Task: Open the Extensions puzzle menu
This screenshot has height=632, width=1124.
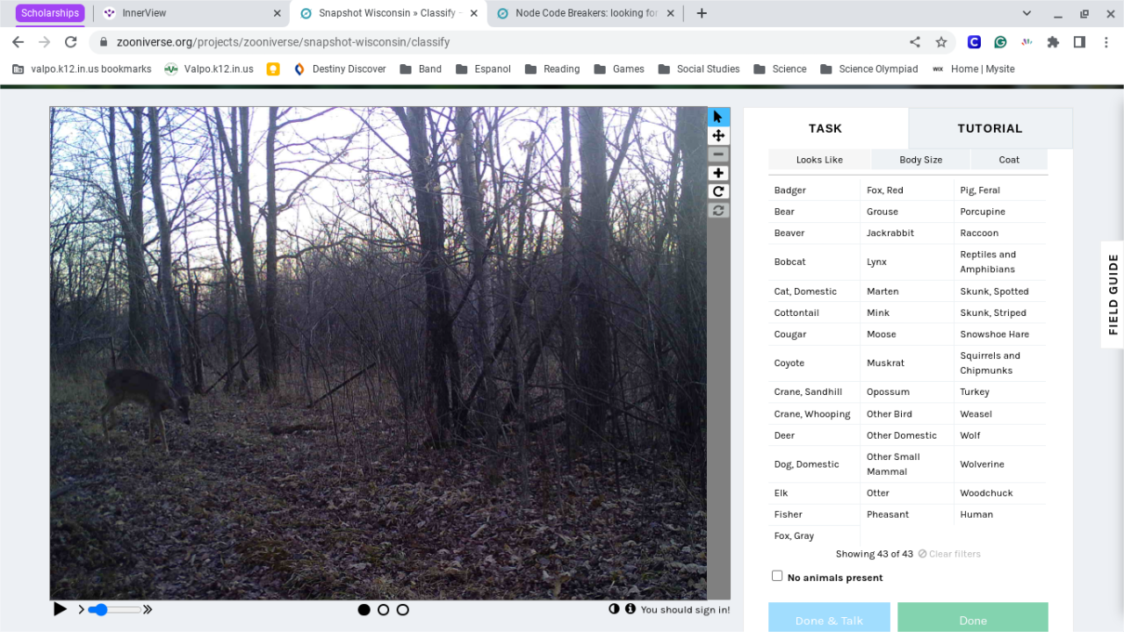Action: pyautogui.click(x=1053, y=42)
